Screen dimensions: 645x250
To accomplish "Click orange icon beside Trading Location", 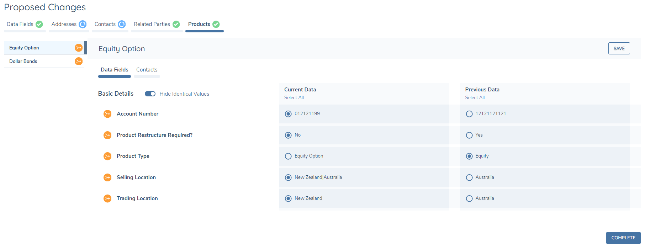I will [107, 198].
